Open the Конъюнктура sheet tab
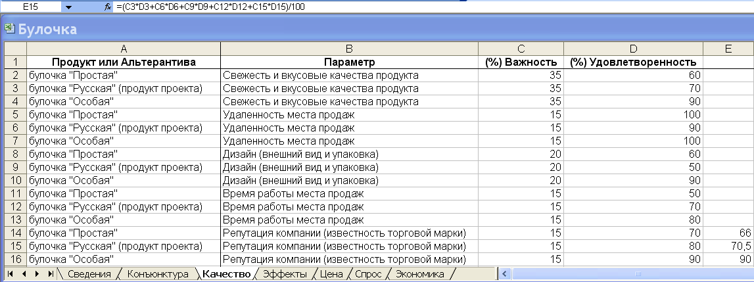 click(158, 274)
